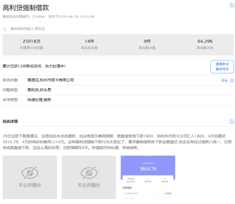Click the 14件 joint complaint count
The width and height of the screenshot is (235, 204).
(89, 41)
